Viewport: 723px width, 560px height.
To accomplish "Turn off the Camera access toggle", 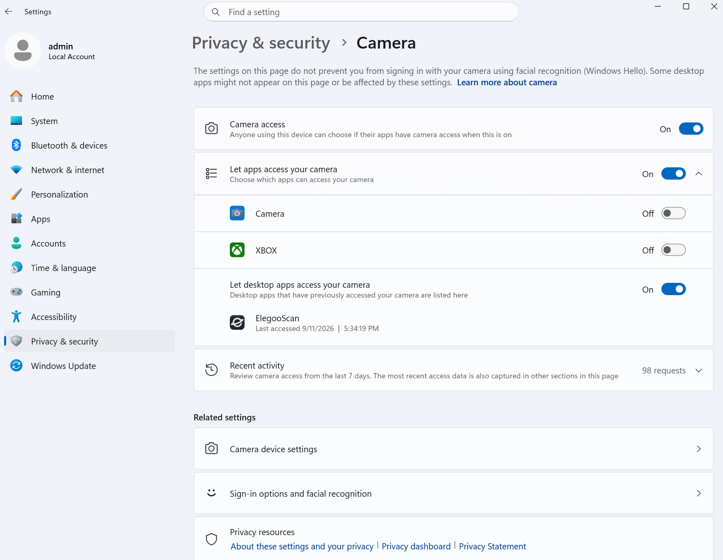I will click(x=691, y=129).
